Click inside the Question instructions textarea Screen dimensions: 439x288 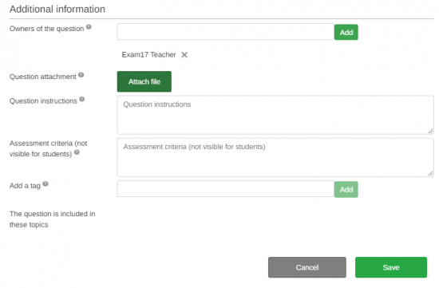tap(275, 115)
